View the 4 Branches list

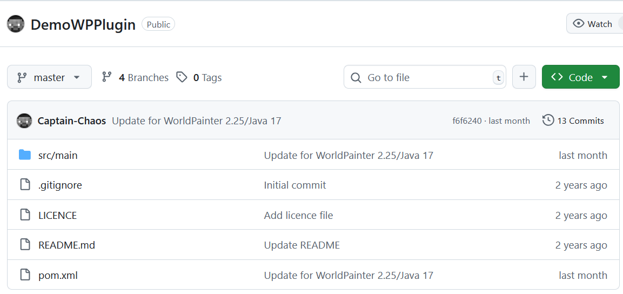click(x=136, y=77)
